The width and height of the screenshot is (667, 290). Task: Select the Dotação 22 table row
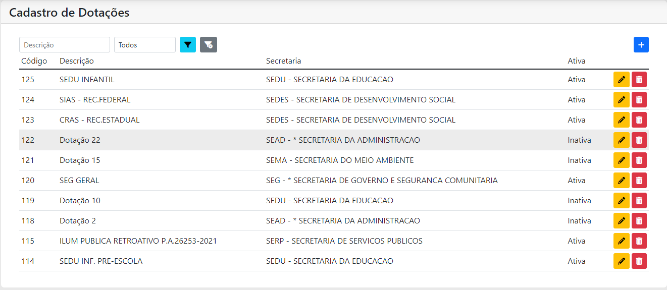(x=334, y=140)
